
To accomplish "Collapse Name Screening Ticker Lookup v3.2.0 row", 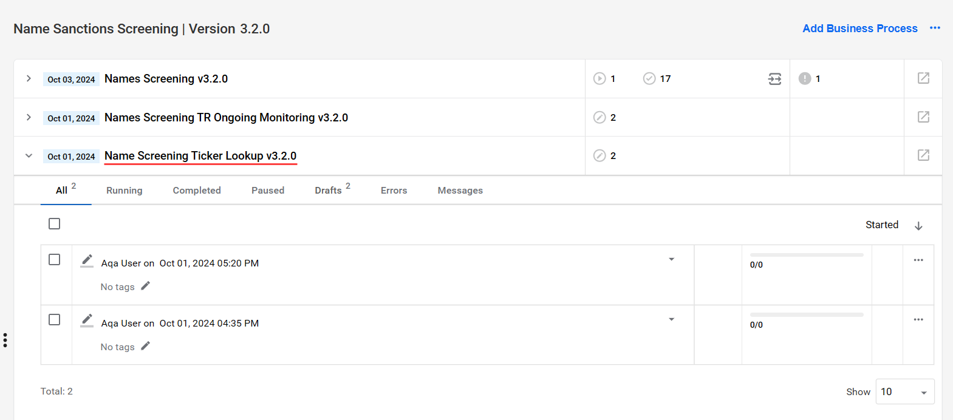I will pos(29,155).
